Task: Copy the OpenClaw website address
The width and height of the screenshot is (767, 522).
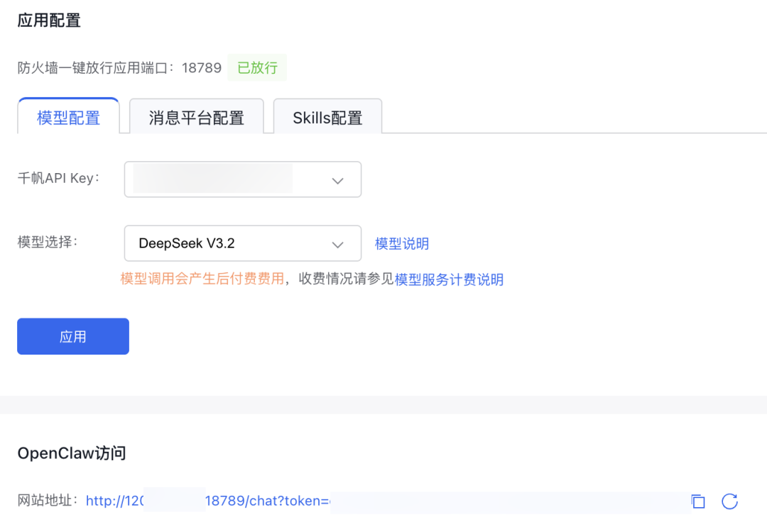Action: (698, 501)
